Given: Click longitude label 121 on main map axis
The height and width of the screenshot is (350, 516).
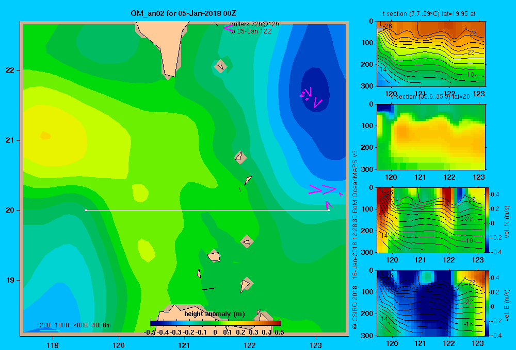Looking at the screenshot, I should coord(184,345).
